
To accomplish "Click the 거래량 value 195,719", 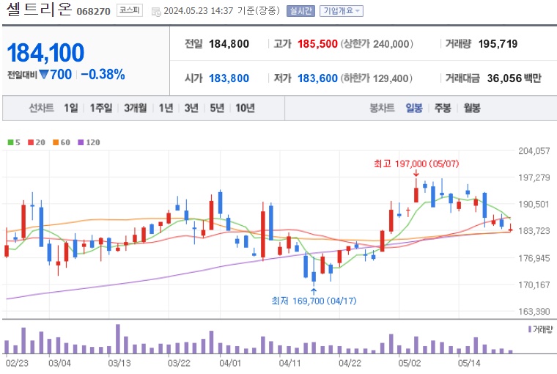I will (x=498, y=44).
